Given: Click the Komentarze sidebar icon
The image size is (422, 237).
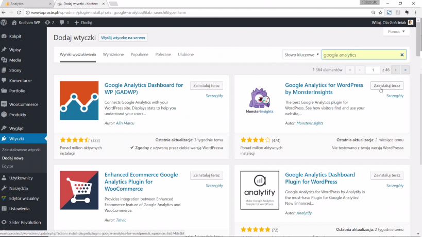Looking at the screenshot, I should coord(4,81).
